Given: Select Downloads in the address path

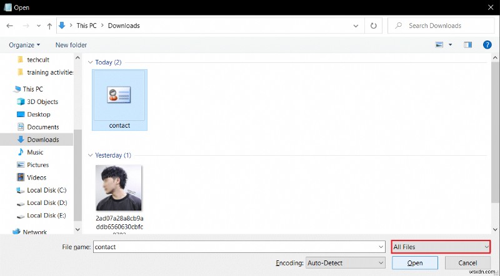Looking at the screenshot, I should [124, 26].
